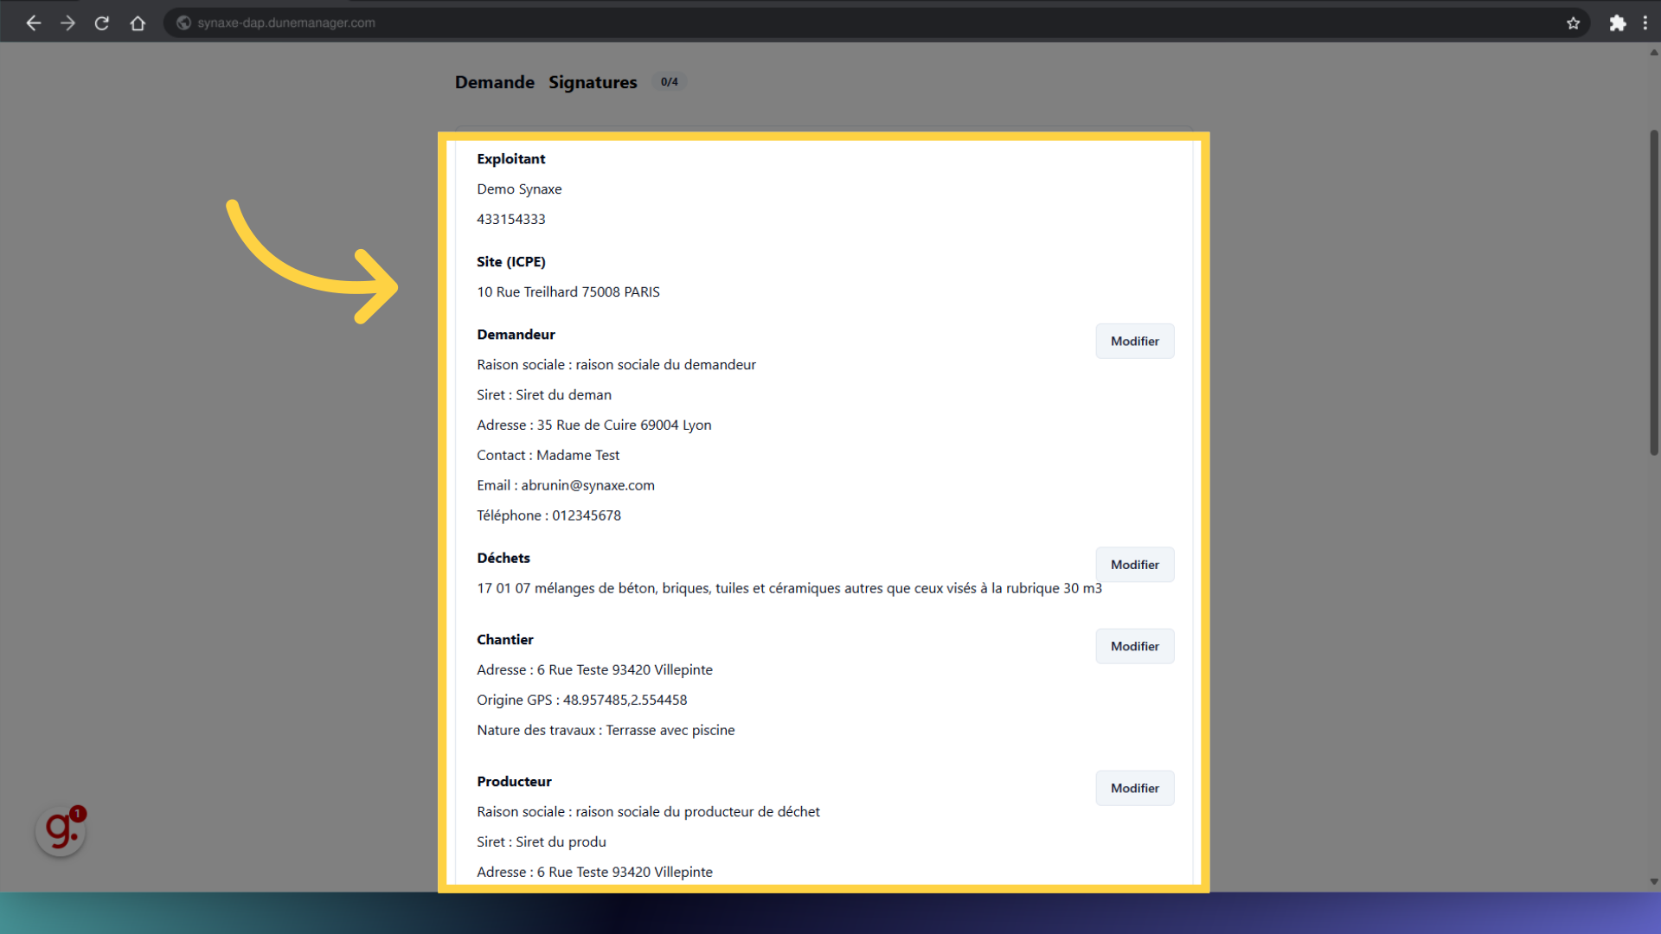Switch to the Signatures tab

tap(593, 82)
